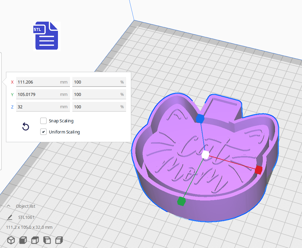Select the top view cube icon
Screen dimensions: 302x248
tap(35, 240)
